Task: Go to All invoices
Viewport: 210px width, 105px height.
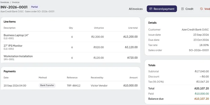Action: 136,9
